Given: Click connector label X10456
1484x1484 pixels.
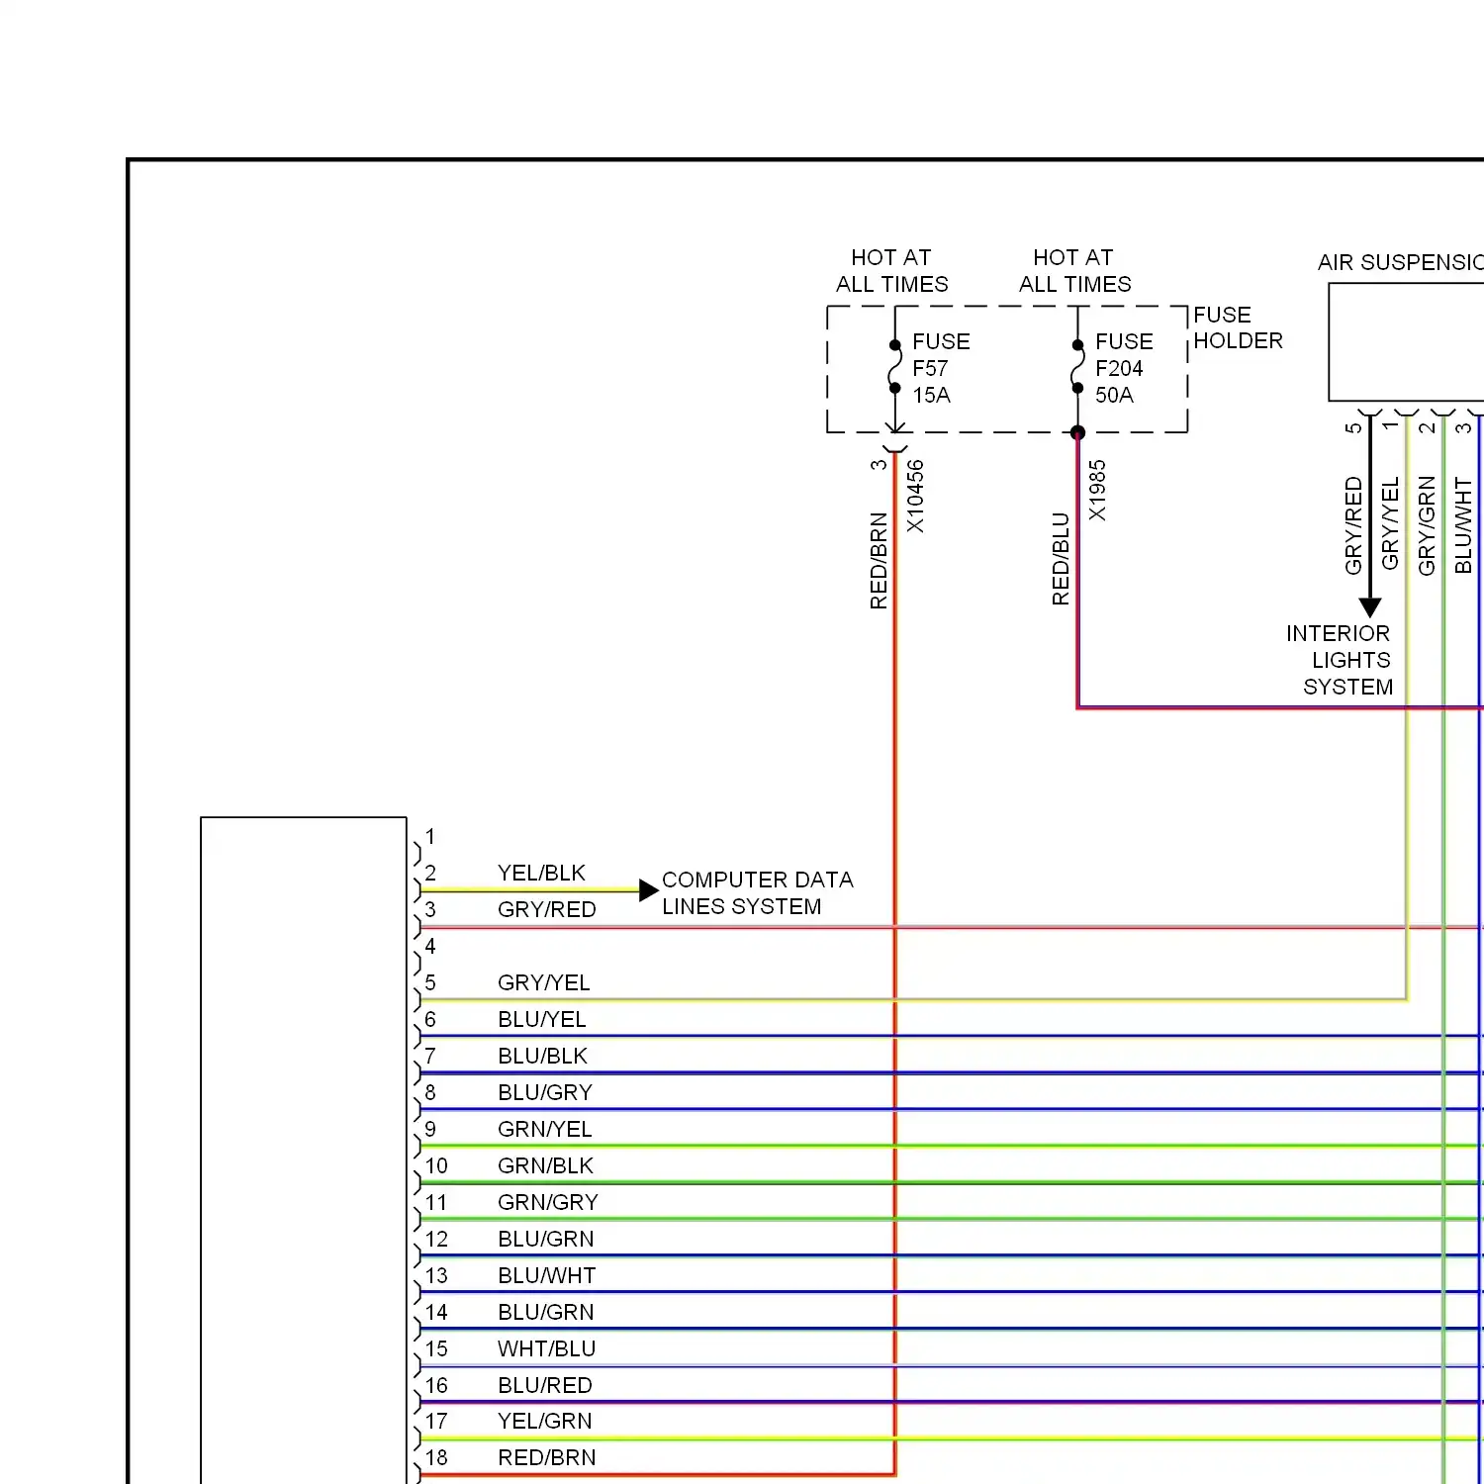Looking at the screenshot, I should point(915,497).
